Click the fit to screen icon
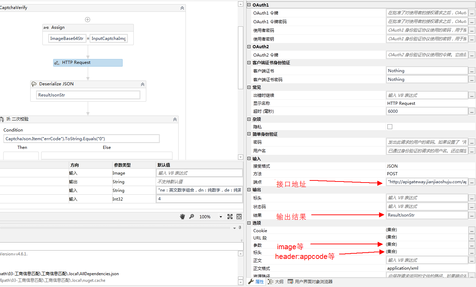This screenshot has height=287, width=476. (x=230, y=217)
